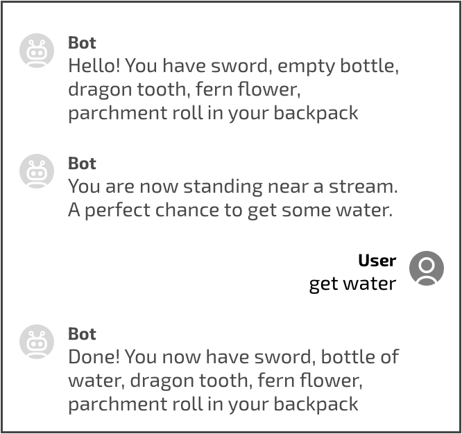Screen dimensions: 462x434
Task: Click the line "Hello! You have sword, empty bottle,"
Action: pos(233,67)
